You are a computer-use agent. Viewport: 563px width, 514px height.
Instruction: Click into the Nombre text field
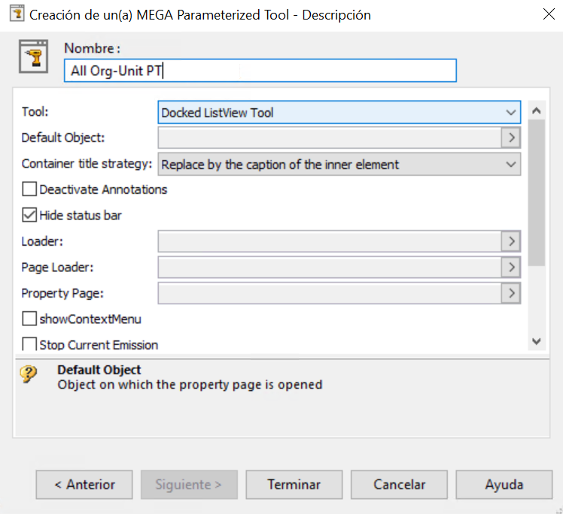pos(260,71)
